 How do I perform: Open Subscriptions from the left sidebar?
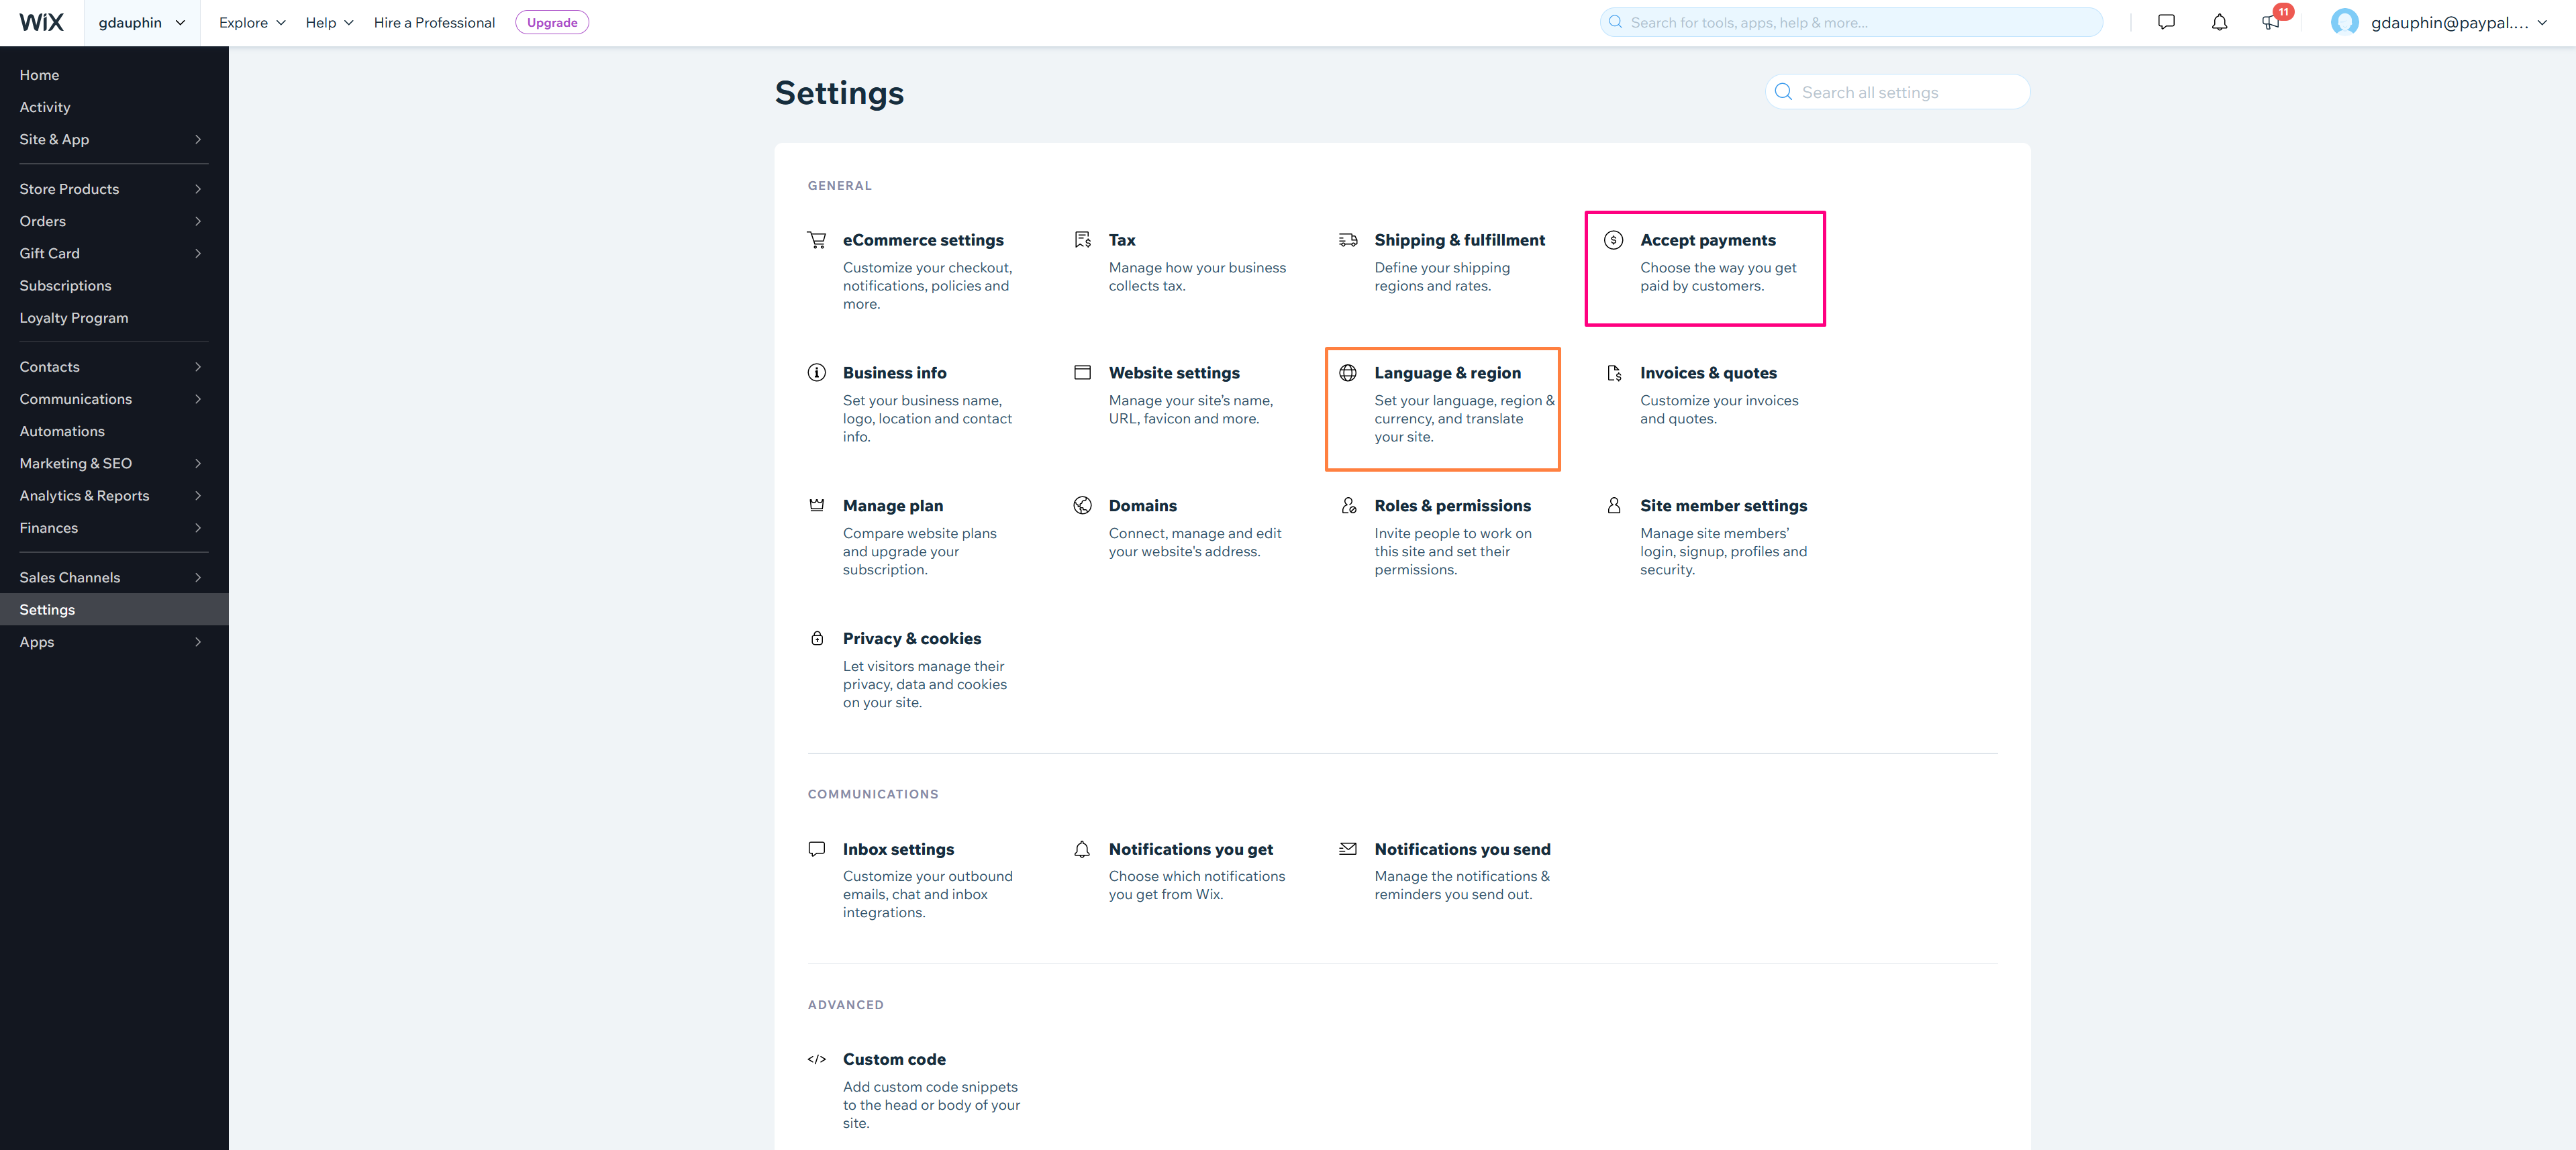(65, 285)
